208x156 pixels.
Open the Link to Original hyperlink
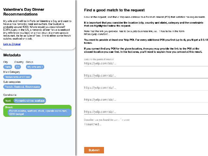(x=12, y=44)
